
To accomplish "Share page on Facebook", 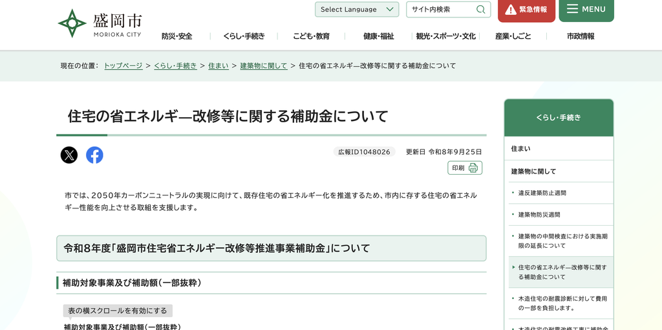I will point(94,155).
